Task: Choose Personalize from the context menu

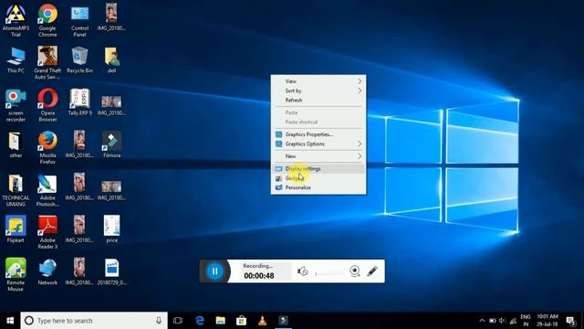Action: click(318, 187)
